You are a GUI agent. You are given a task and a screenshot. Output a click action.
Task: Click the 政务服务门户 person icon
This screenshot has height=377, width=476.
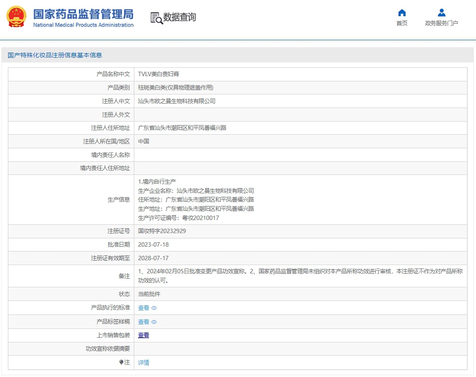point(441,13)
